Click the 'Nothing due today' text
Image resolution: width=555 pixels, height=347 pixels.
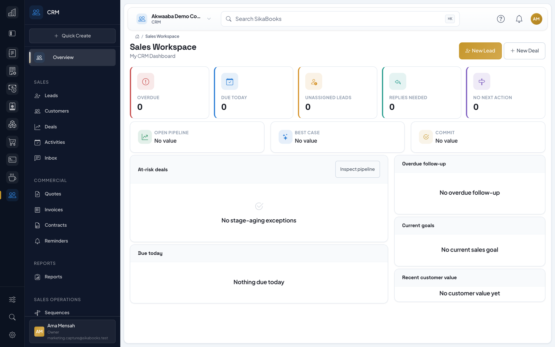[x=259, y=282]
